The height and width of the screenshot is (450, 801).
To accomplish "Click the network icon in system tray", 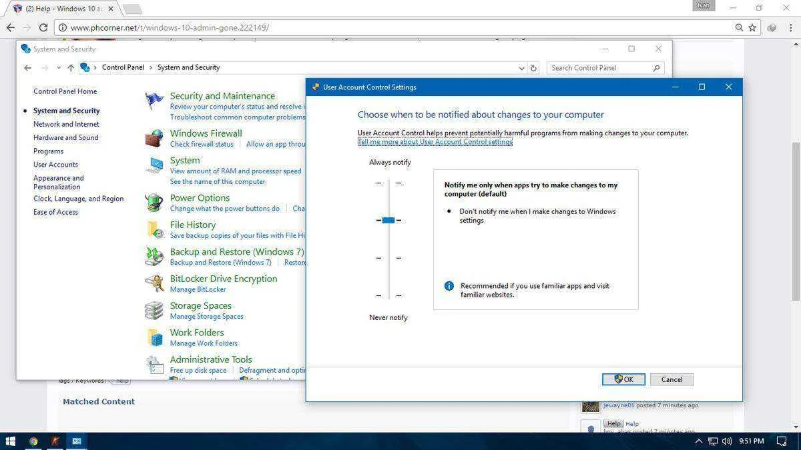I will pyautogui.click(x=713, y=441).
